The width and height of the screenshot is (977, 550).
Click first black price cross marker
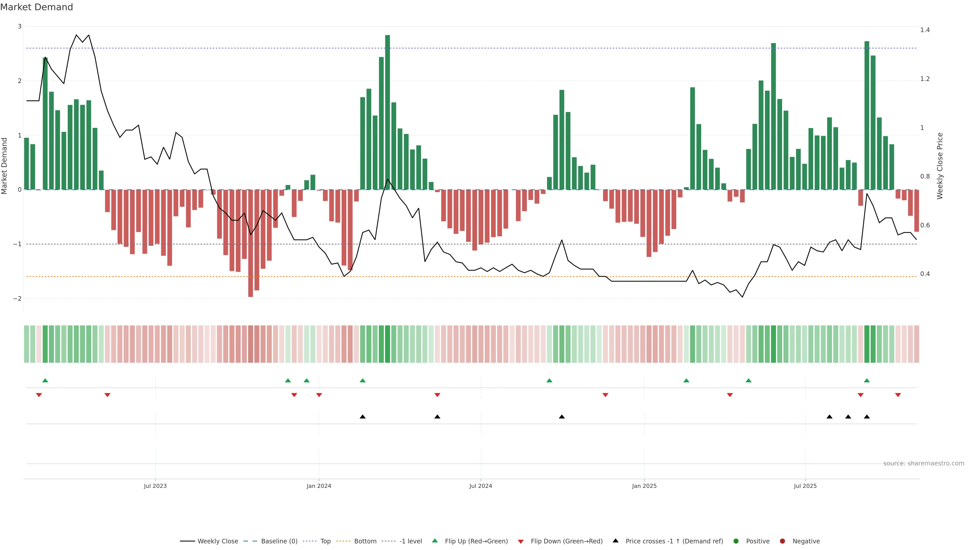pos(363,417)
